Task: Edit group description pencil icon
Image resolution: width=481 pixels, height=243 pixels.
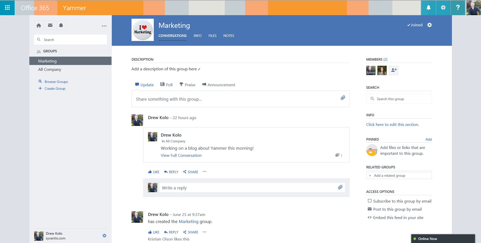Action: (199, 69)
